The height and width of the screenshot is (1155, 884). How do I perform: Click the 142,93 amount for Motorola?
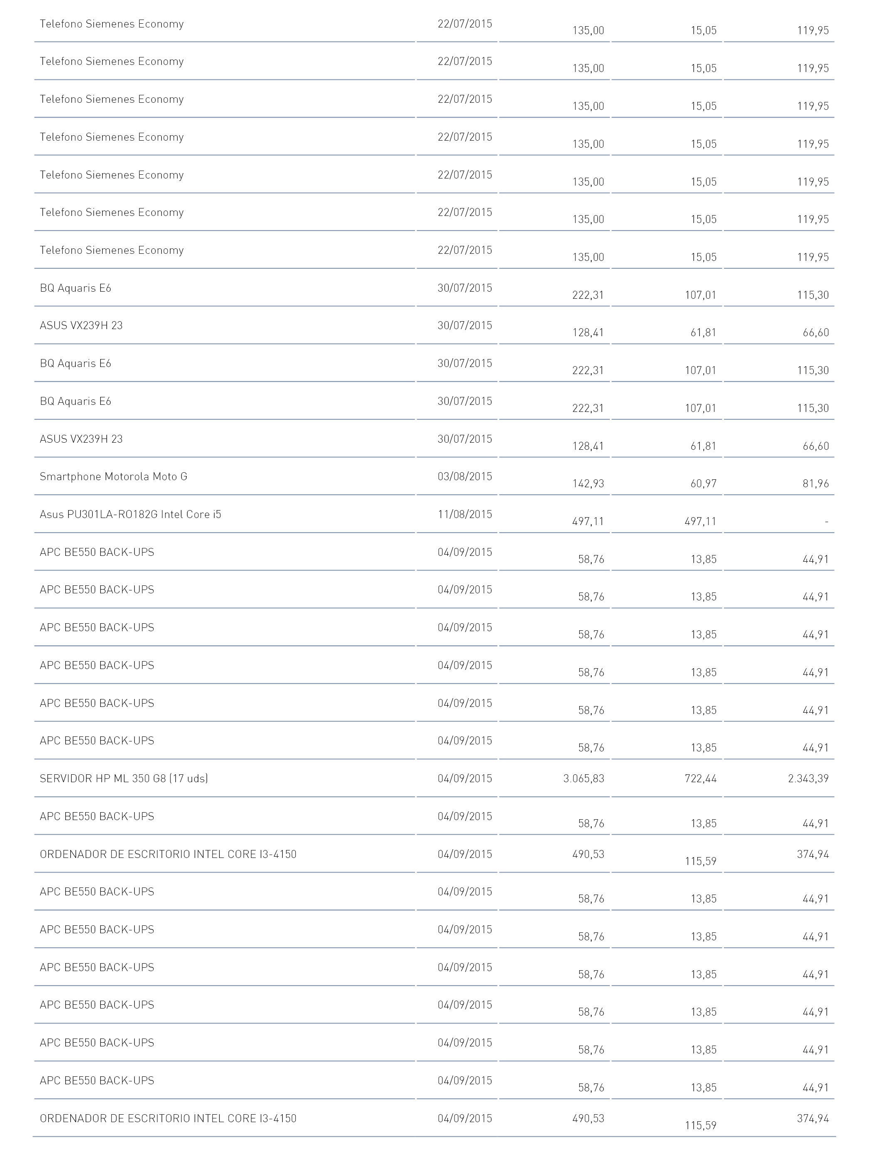(588, 483)
